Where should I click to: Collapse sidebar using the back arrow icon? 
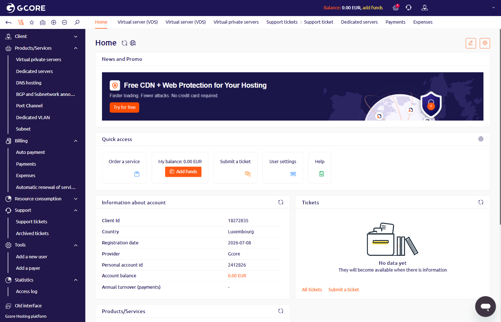pyautogui.click(x=9, y=22)
